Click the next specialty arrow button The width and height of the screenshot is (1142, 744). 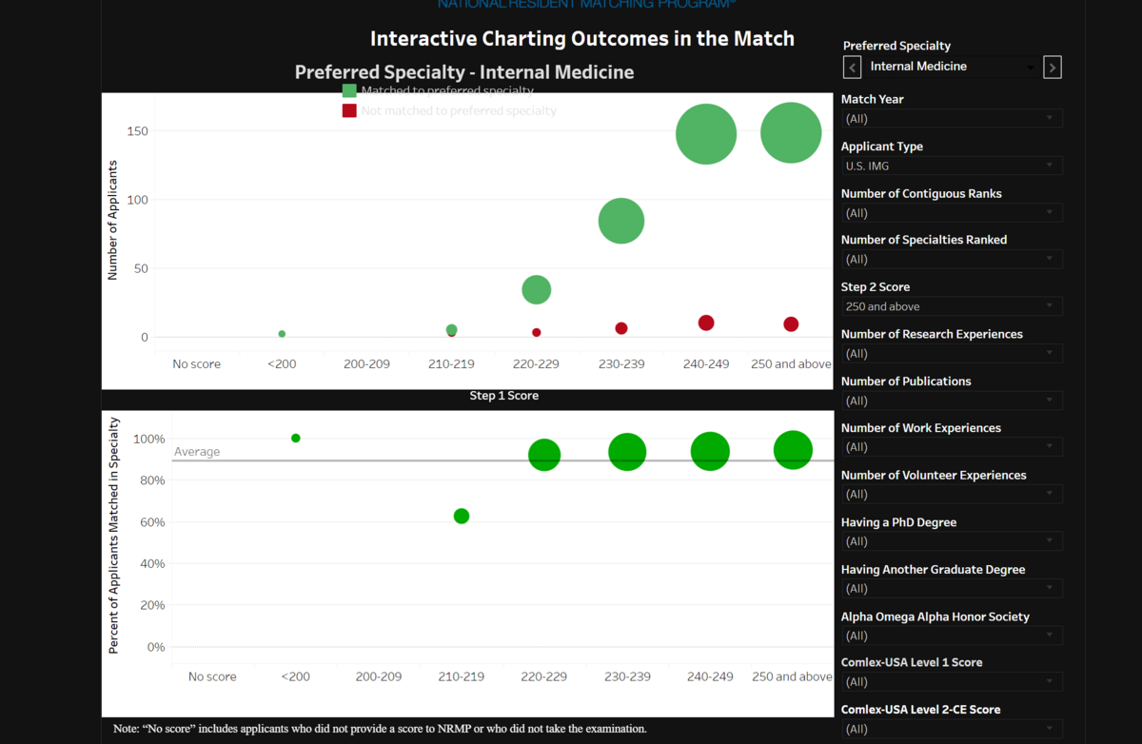point(1052,67)
